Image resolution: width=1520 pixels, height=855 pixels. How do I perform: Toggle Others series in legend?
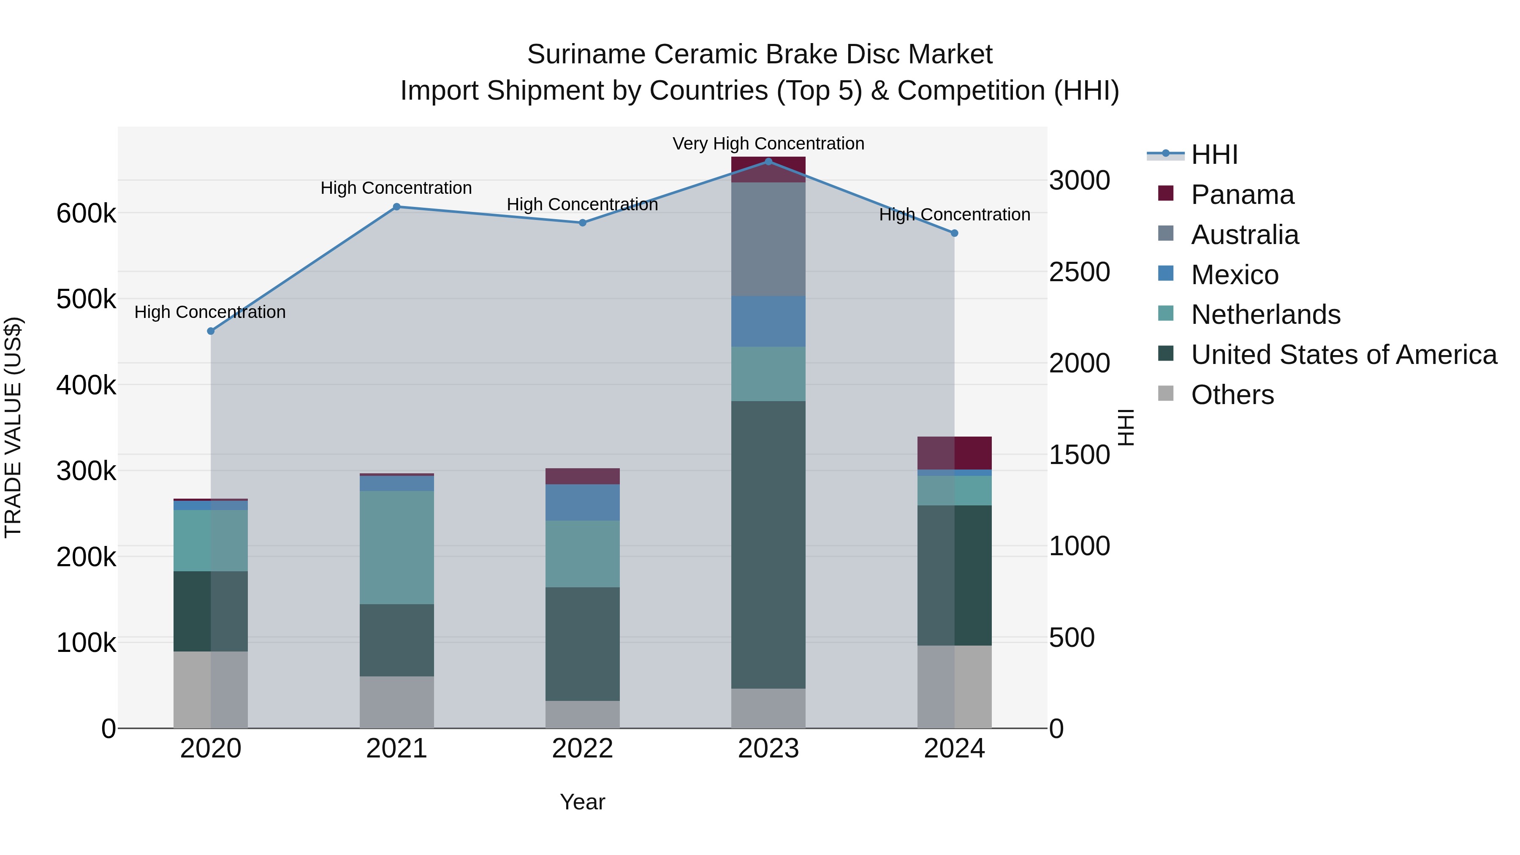pyautogui.click(x=1216, y=394)
